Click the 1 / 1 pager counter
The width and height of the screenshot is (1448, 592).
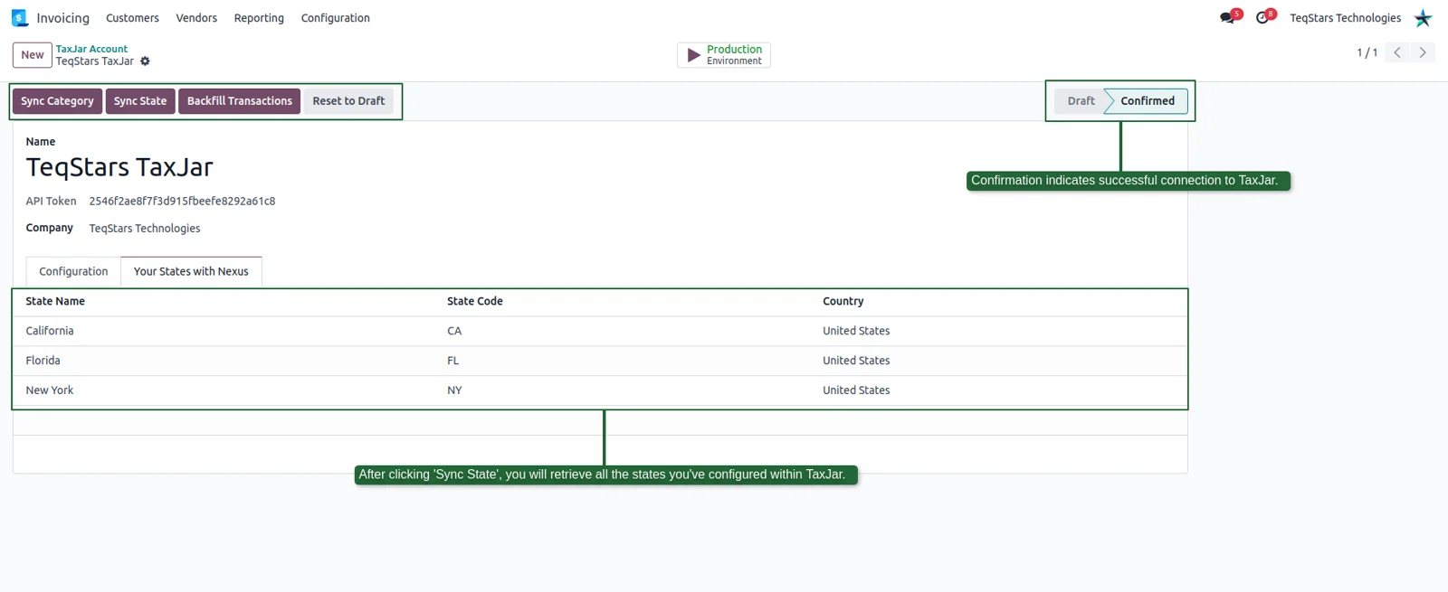1367,53
